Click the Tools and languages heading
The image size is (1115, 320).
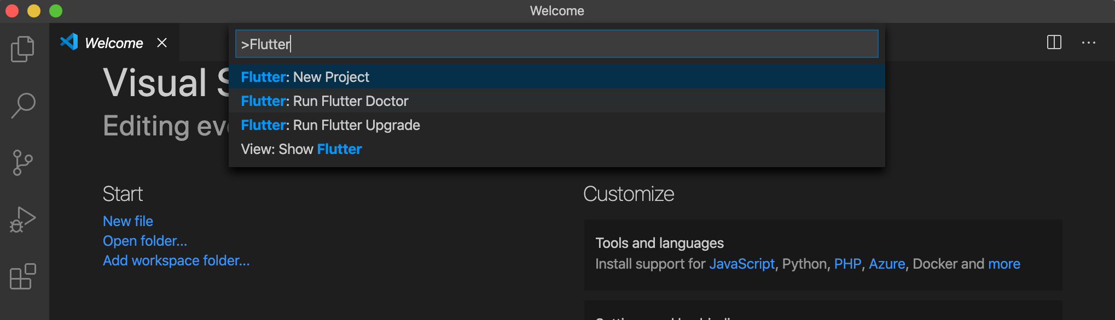659,243
